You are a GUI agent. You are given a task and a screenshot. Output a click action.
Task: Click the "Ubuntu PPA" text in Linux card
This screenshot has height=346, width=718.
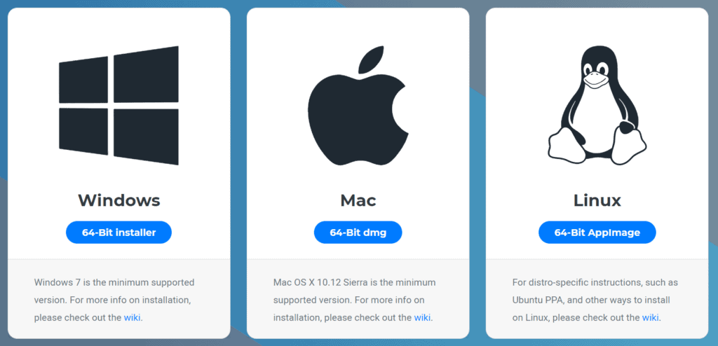click(534, 300)
